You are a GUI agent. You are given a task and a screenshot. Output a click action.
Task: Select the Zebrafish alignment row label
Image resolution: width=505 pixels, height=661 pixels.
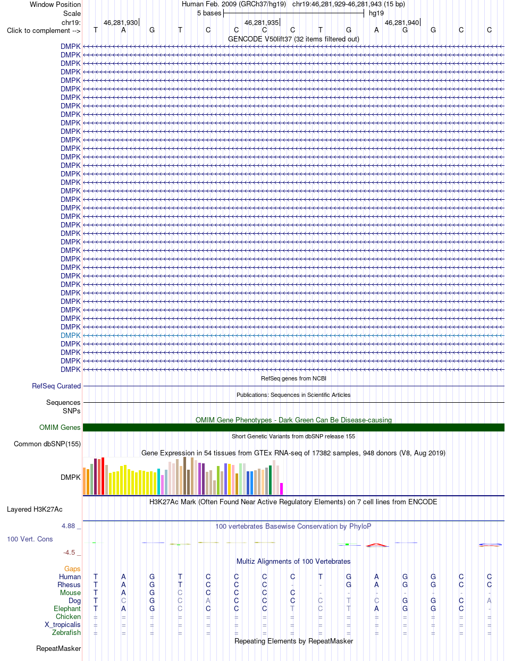pos(66,633)
